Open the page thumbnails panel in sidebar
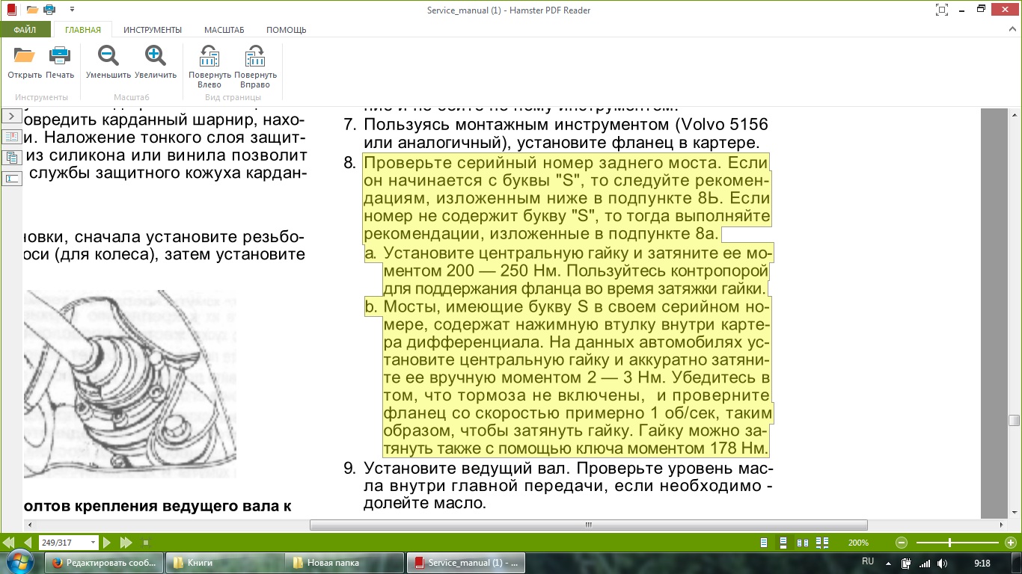 pyautogui.click(x=12, y=158)
